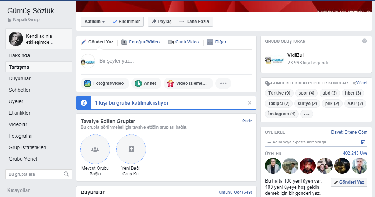Select Tartışma in the sidebar
Screen dimensions: 375x197
[39, 67]
